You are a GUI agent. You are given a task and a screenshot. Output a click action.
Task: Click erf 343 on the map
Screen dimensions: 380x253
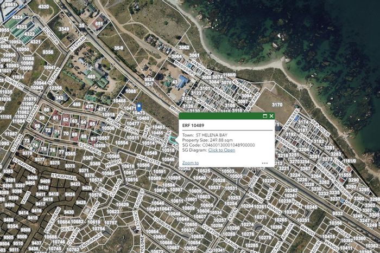coord(59,98)
